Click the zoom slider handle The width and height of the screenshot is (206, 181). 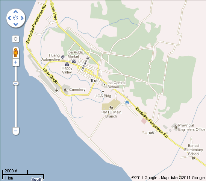click(x=16, y=83)
